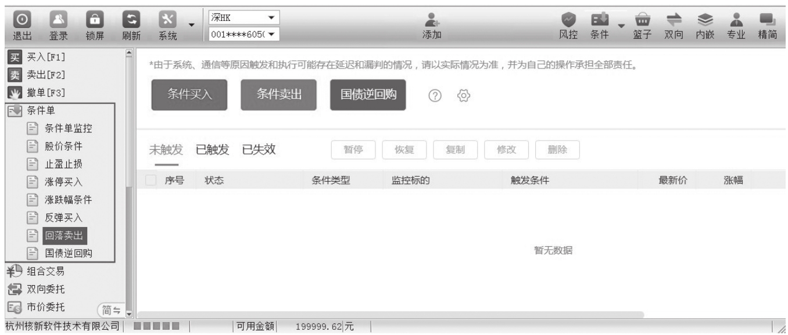Click the 触发条件 column header

[529, 181]
